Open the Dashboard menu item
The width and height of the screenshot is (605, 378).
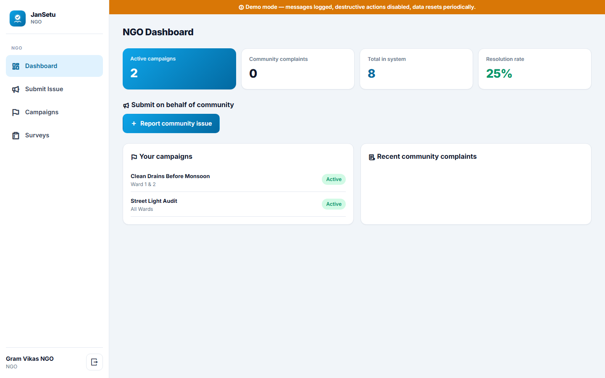pos(54,66)
